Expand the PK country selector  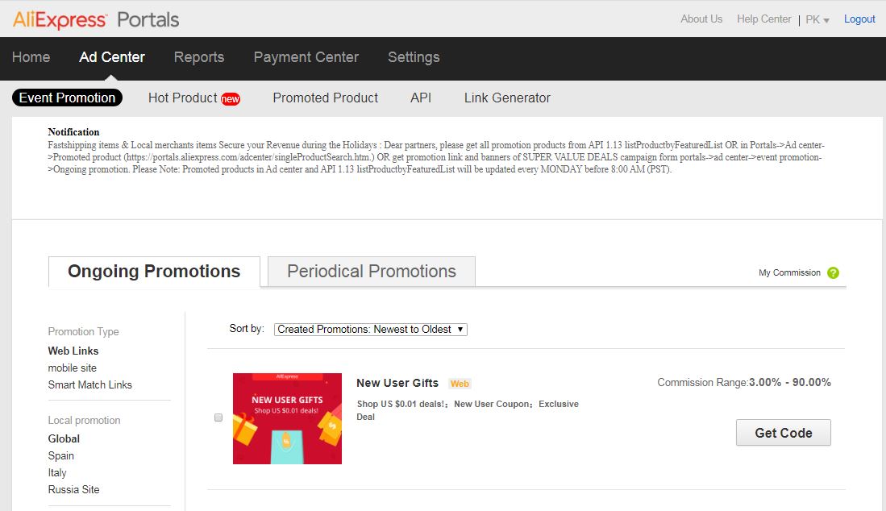click(x=817, y=20)
